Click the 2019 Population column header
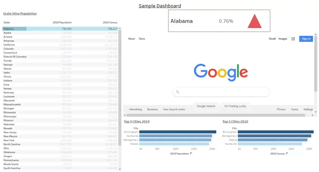 click(x=62, y=23)
